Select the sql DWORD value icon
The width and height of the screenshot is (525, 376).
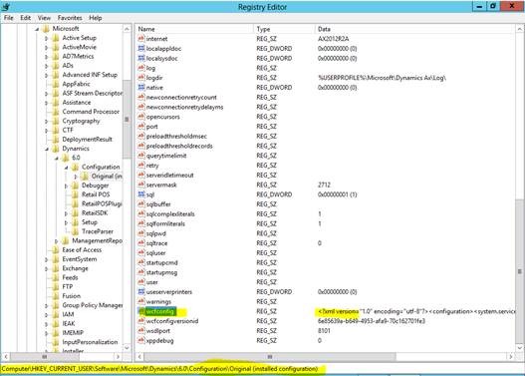click(141, 194)
